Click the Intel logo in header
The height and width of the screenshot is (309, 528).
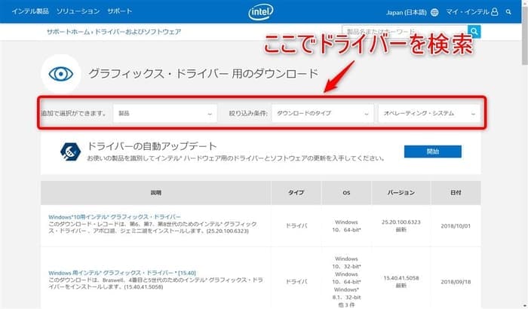261,12
